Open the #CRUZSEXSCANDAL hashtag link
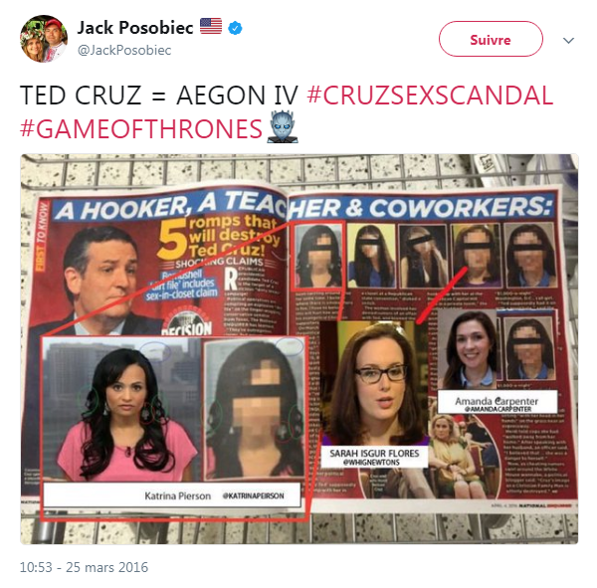The height and width of the screenshot is (588, 597). [x=430, y=95]
